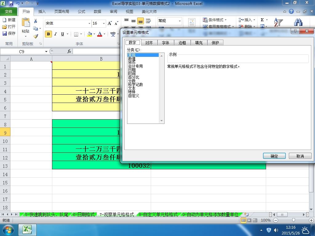
Task: Click the Sort & Filter icon
Action: coord(278,22)
